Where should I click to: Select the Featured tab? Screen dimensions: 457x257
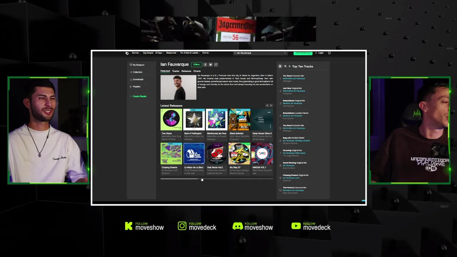pyautogui.click(x=165, y=71)
